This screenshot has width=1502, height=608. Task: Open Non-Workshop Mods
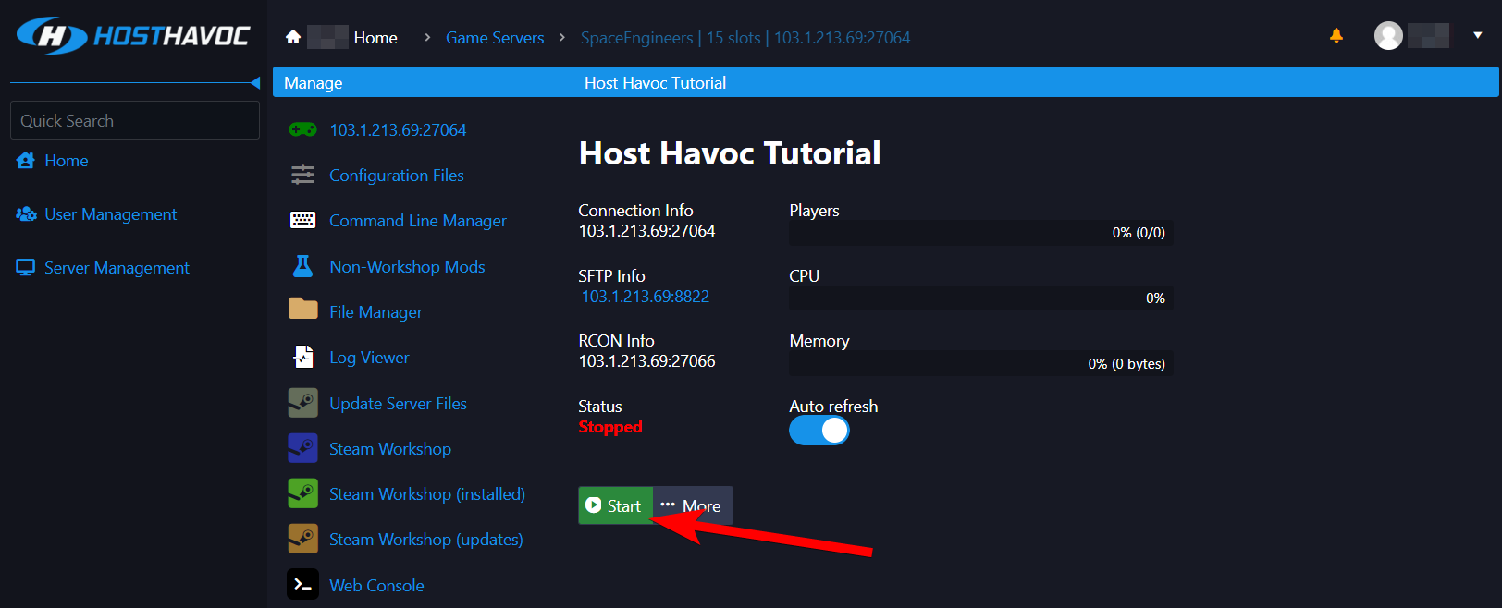click(407, 267)
